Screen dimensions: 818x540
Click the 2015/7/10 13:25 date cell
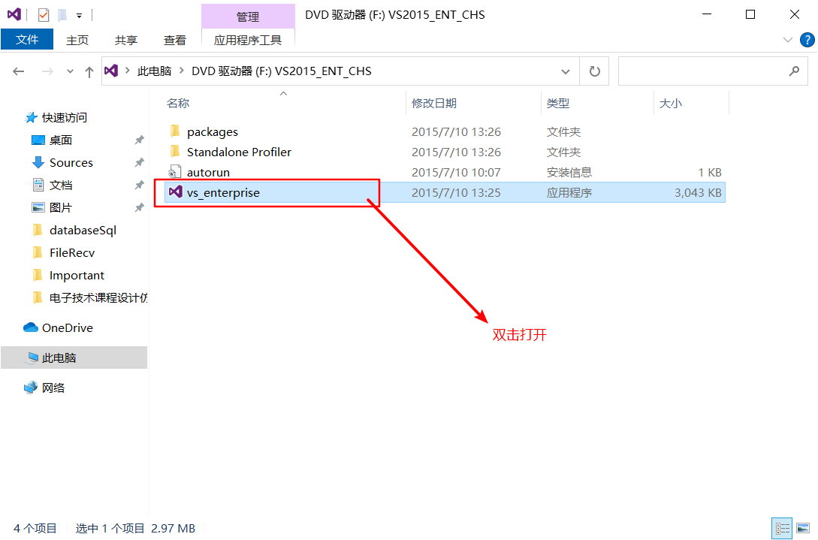click(x=456, y=192)
